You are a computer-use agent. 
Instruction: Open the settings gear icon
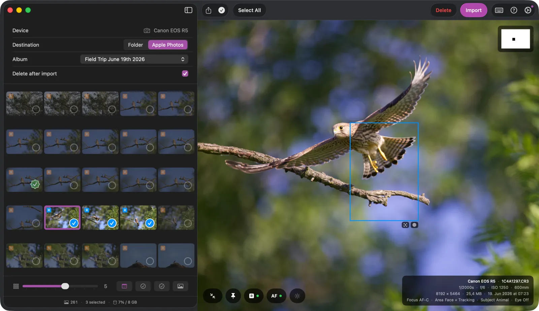tap(528, 10)
